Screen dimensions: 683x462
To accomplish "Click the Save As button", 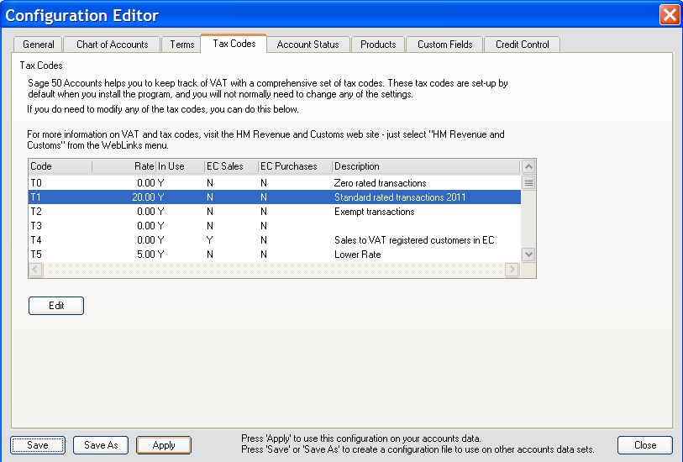I will click(101, 445).
